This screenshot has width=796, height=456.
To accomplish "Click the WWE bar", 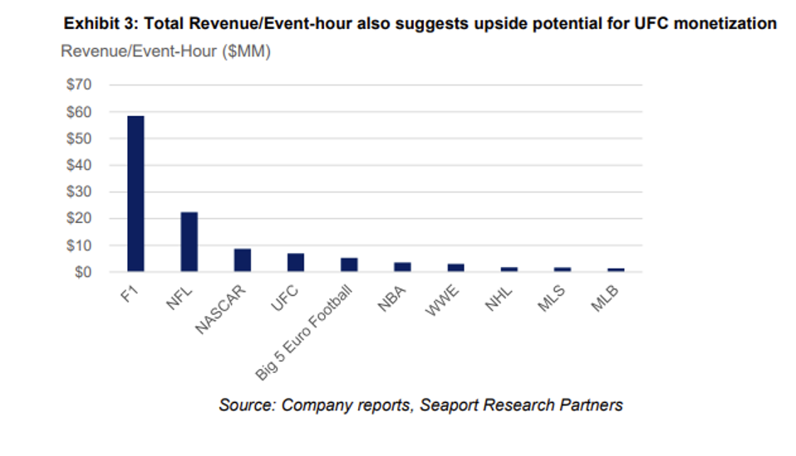I will point(455,268).
